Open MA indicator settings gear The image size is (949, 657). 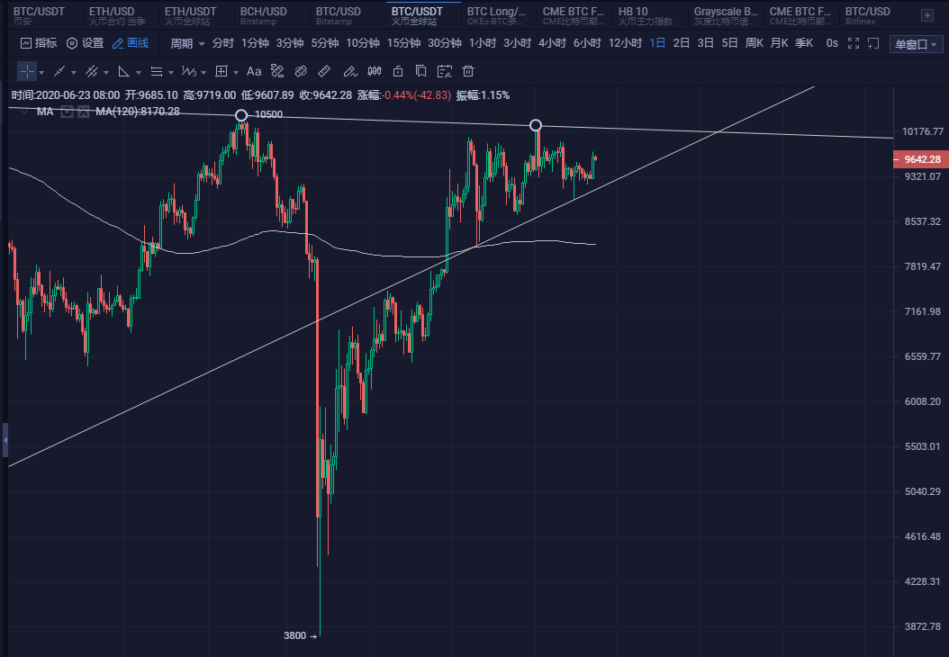click(66, 112)
